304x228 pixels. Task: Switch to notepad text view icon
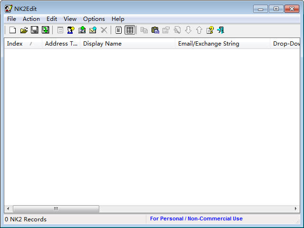point(118,30)
